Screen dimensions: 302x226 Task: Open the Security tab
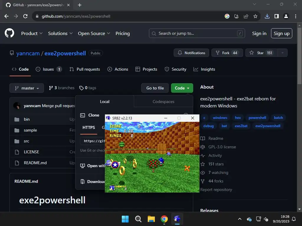pyautogui.click(x=175, y=69)
